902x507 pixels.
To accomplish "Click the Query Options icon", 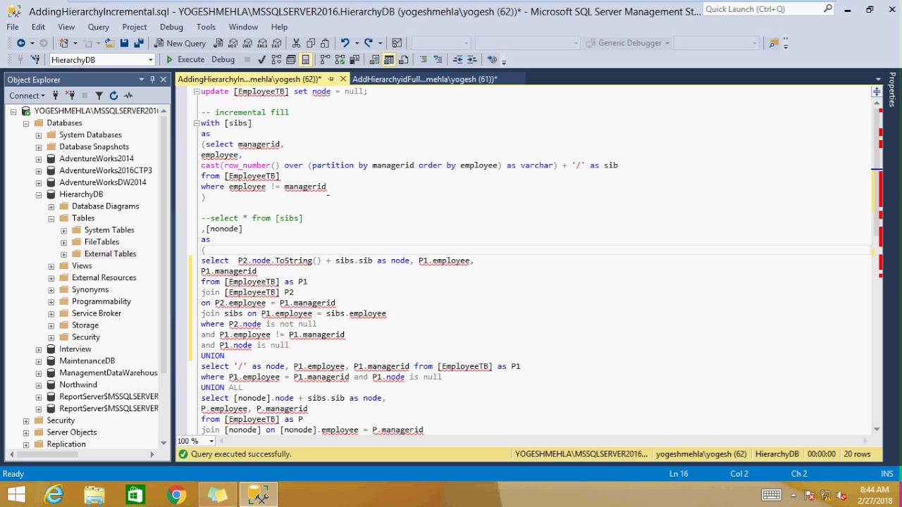I will 291,60.
